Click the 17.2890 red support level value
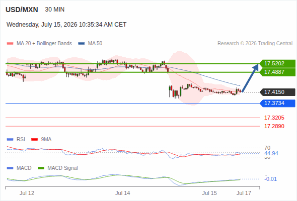 (274, 126)
